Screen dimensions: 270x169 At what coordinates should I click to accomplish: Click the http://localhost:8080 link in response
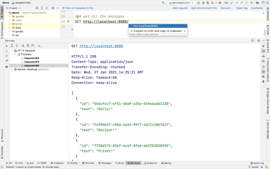[x=101, y=46]
